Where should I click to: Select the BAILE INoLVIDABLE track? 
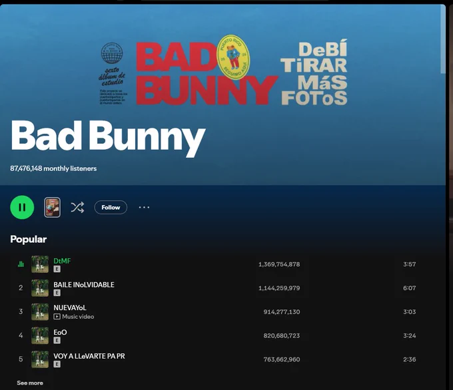[84, 285]
